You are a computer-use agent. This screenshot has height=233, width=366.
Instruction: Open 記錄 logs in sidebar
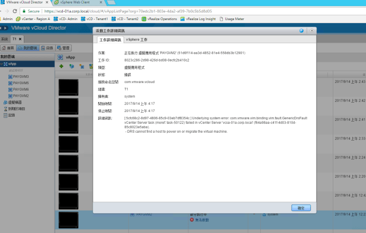tap(10, 115)
